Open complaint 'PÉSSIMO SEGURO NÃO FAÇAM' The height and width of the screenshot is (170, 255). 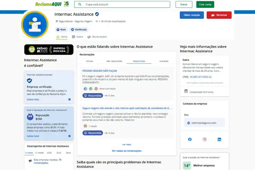(100, 71)
